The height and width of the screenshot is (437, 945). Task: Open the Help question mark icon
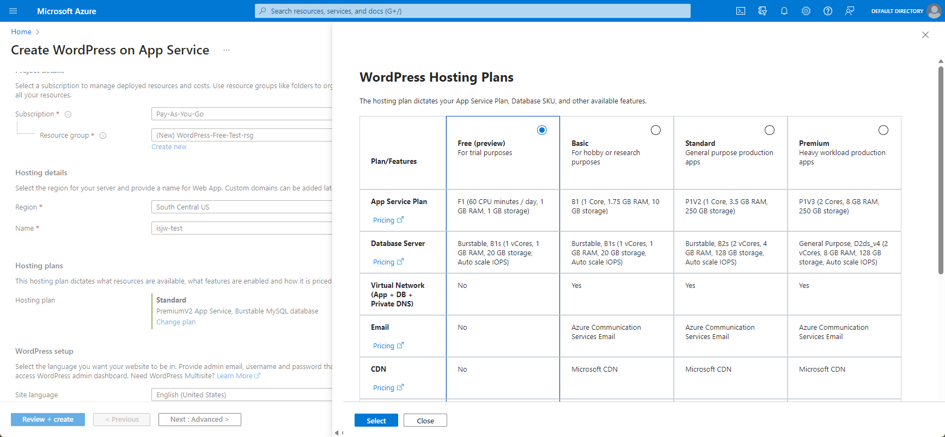[828, 11]
